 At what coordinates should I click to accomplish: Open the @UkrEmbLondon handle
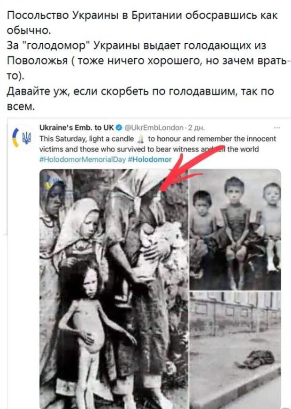pos(154,127)
